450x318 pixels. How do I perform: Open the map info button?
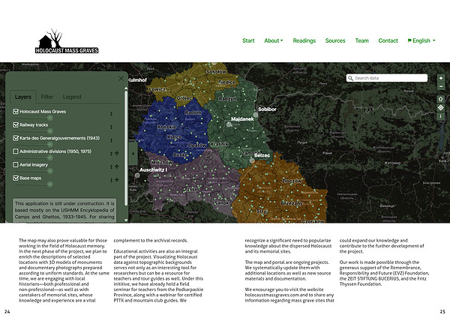coord(441,116)
